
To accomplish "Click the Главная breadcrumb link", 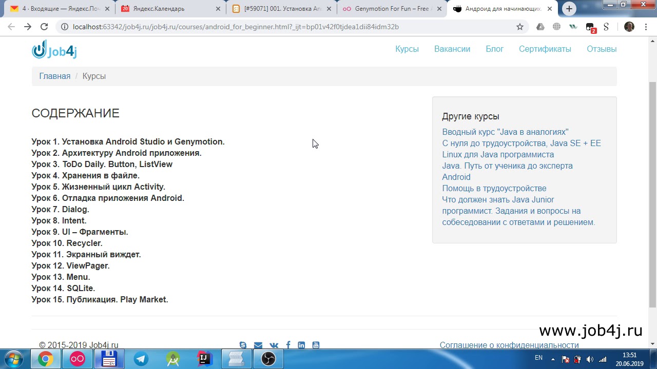I will point(55,76).
